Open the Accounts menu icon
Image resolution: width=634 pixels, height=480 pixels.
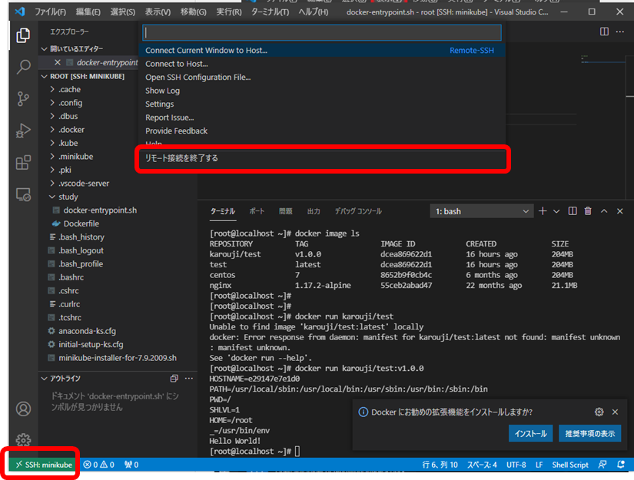click(x=23, y=409)
